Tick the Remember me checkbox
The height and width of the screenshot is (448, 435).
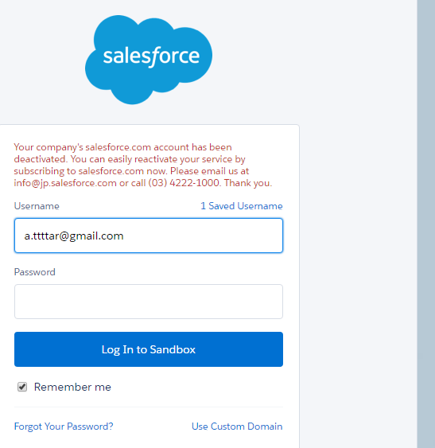point(22,387)
